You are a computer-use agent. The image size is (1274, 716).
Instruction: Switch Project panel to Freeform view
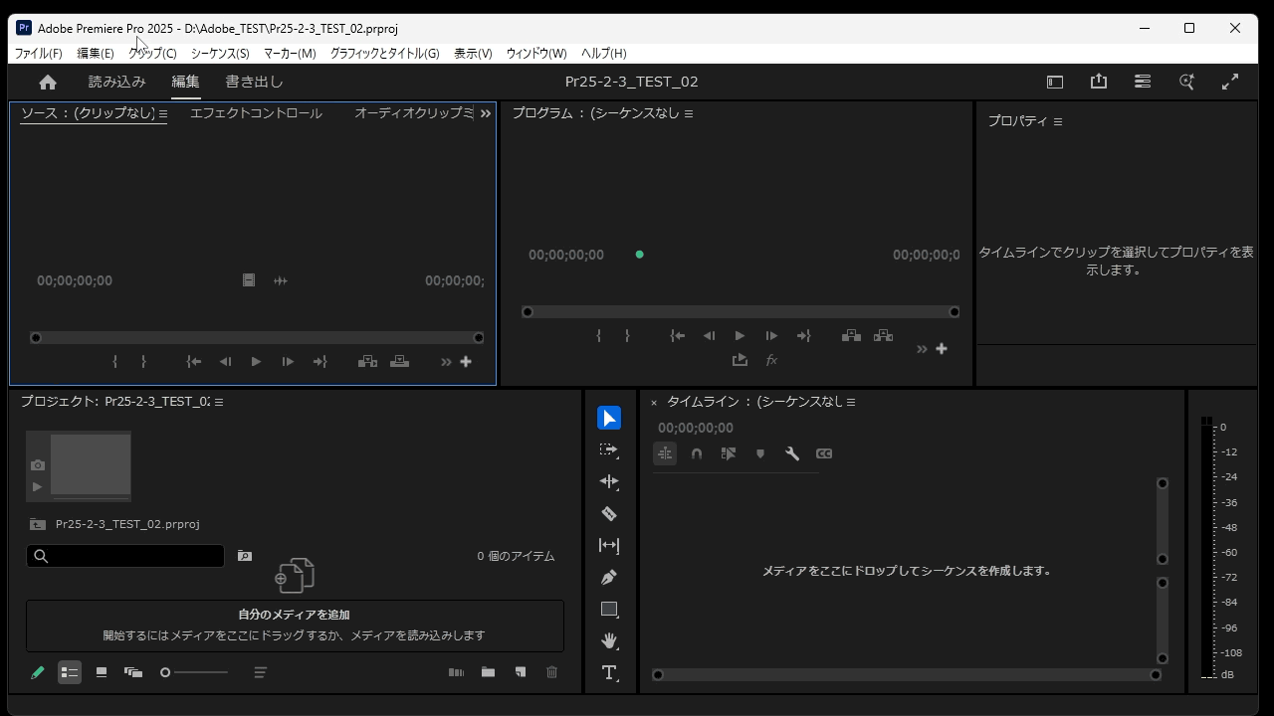[133, 673]
